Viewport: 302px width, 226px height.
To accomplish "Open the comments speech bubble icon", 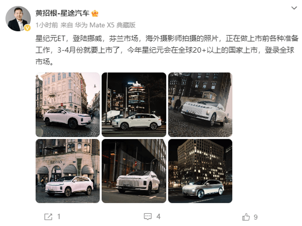I will (148, 217).
